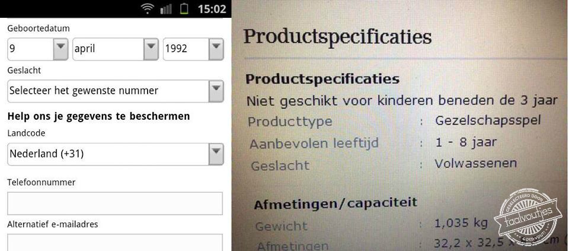Tap the signal strength icon
The height and width of the screenshot is (251, 569).
(166, 9)
